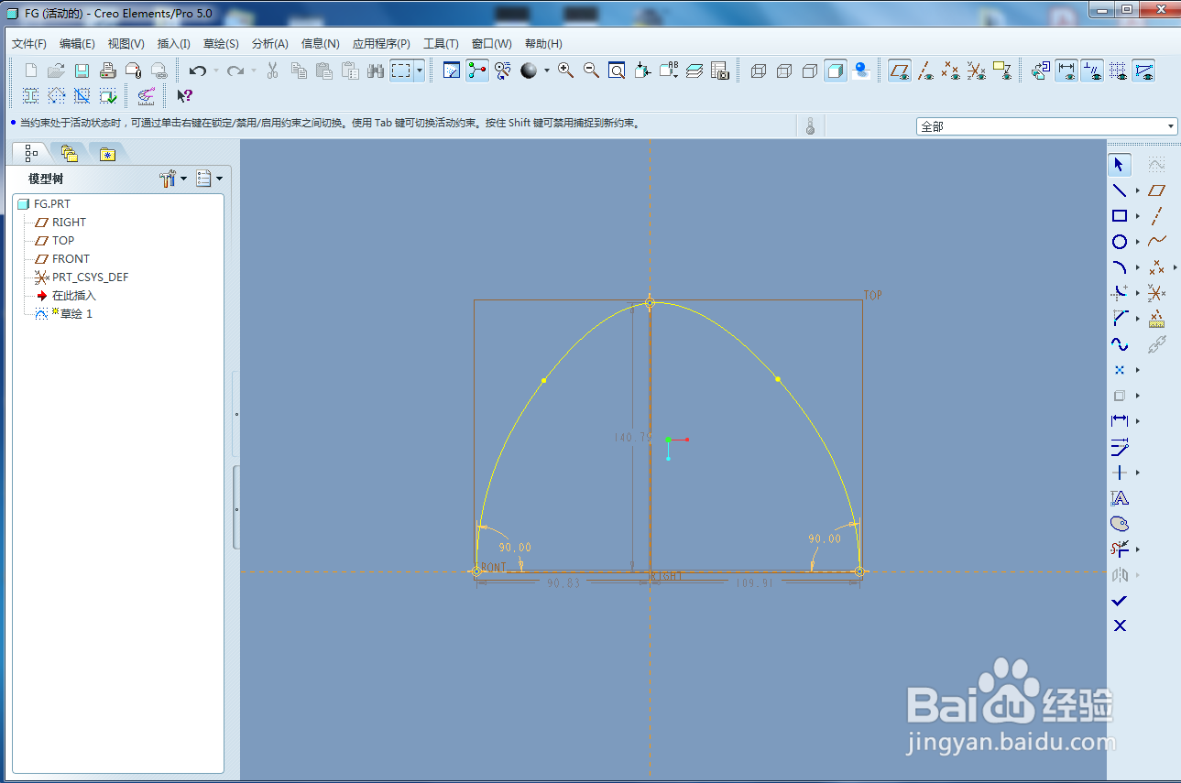The image size is (1181, 783).
Task: Open the 编辑(E) menu
Action: click(77, 43)
